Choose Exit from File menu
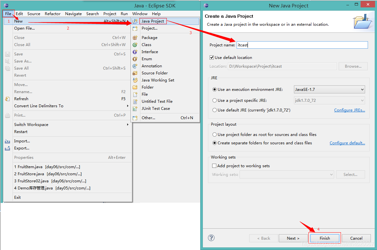The height and width of the screenshot is (250, 377). point(68,197)
